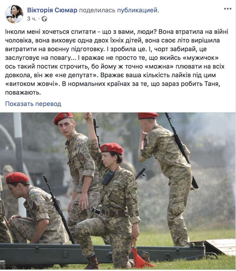Click the Ukrainian flag patch on standing soldier
Viewport: 236px width, 271px height.
pos(79,140)
